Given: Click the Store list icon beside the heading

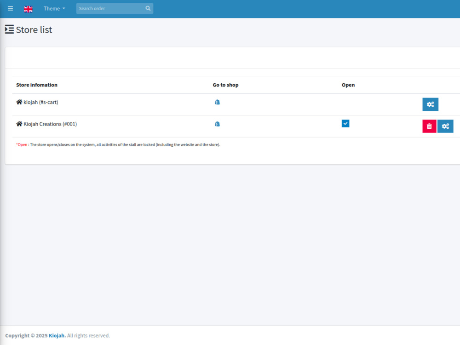Looking at the screenshot, I should tap(9, 29).
